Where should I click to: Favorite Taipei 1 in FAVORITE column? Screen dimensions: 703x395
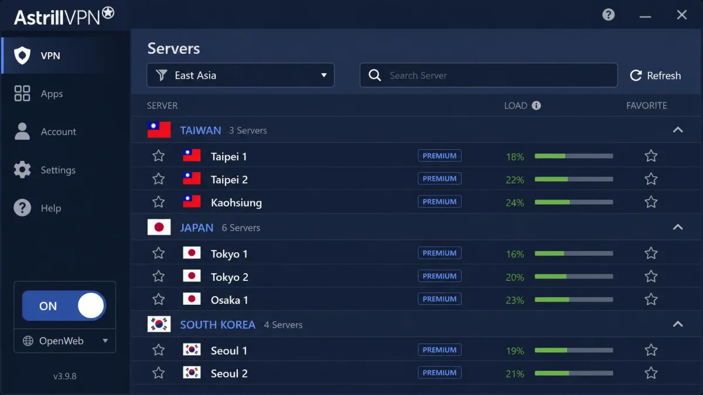click(651, 156)
